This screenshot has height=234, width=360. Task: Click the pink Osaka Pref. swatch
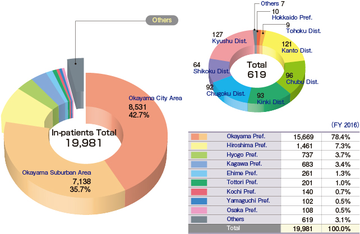(x=199, y=210)
